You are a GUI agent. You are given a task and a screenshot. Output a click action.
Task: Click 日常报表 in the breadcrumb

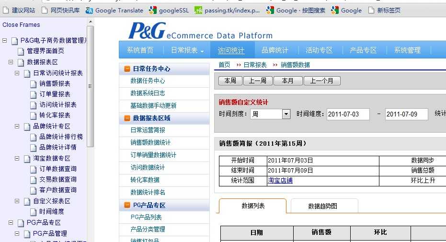click(x=255, y=65)
